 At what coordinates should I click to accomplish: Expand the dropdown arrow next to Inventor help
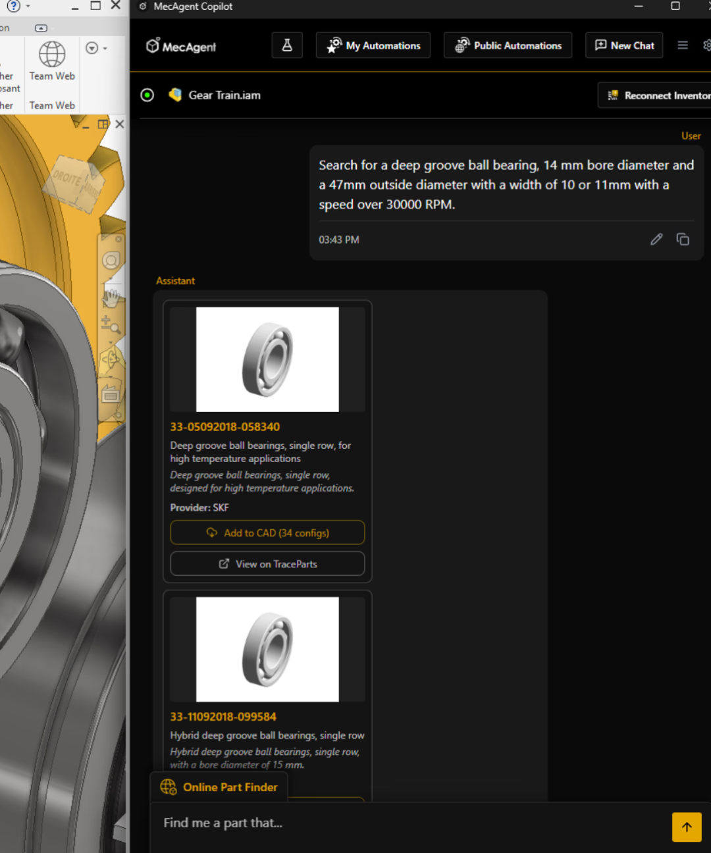pos(28,6)
